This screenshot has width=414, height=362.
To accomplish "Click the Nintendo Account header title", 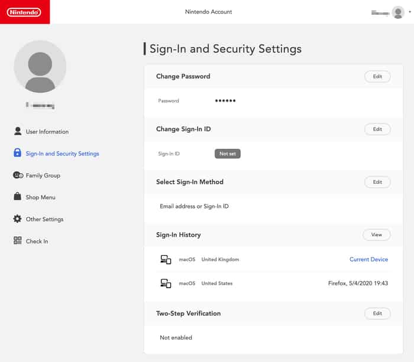I will point(208,12).
